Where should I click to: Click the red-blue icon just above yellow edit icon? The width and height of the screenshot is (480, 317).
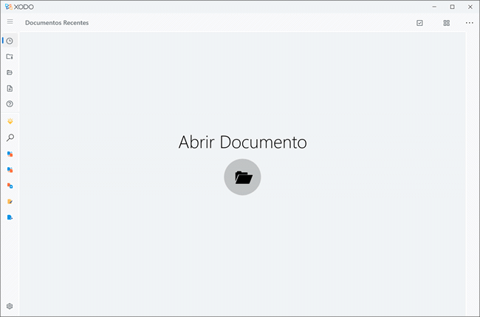[x=10, y=185]
